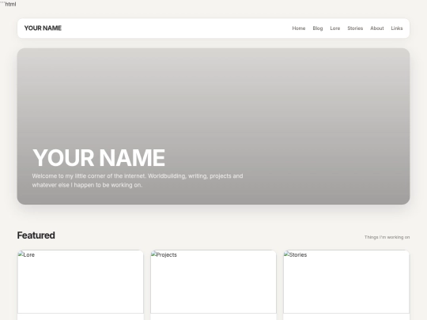427x320 pixels.
Task: Visit the Links page
Action: pyautogui.click(x=397, y=28)
